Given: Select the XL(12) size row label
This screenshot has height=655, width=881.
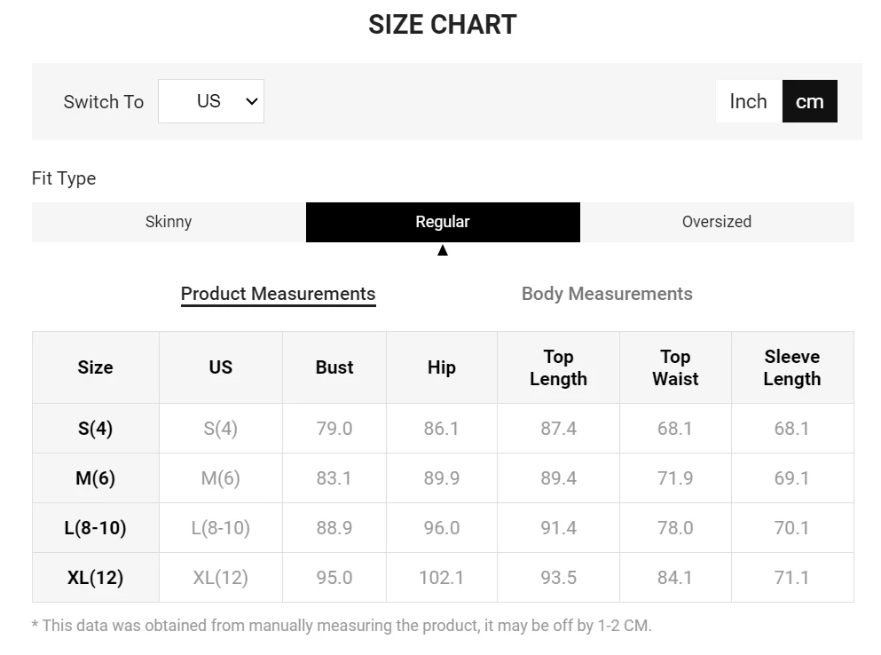Looking at the screenshot, I should click(x=95, y=578).
